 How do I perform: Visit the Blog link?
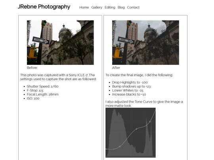coord(121,8)
